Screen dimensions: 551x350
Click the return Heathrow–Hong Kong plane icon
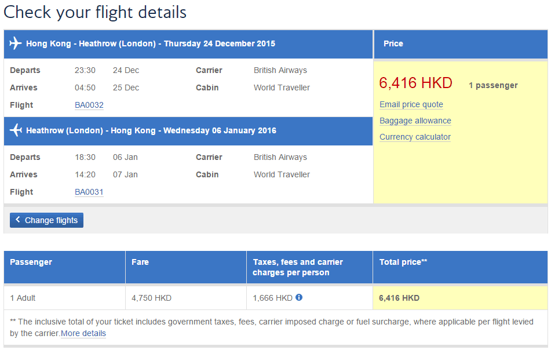pos(16,130)
